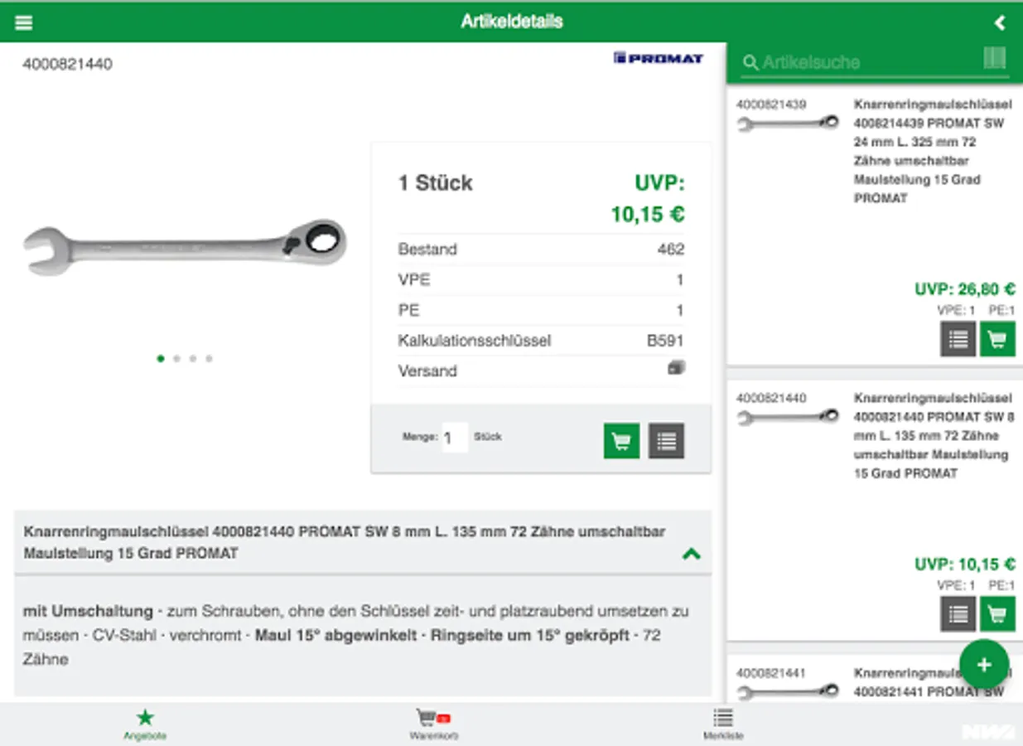Screen dimensions: 1023x746
Task: Click thumbnail of item 4000821441
Action: pyautogui.click(x=788, y=690)
